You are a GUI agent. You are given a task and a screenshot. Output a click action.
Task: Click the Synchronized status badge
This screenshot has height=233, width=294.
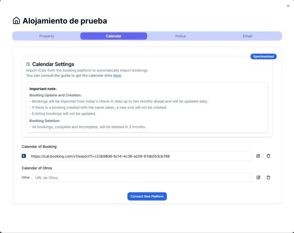pyautogui.click(x=263, y=56)
